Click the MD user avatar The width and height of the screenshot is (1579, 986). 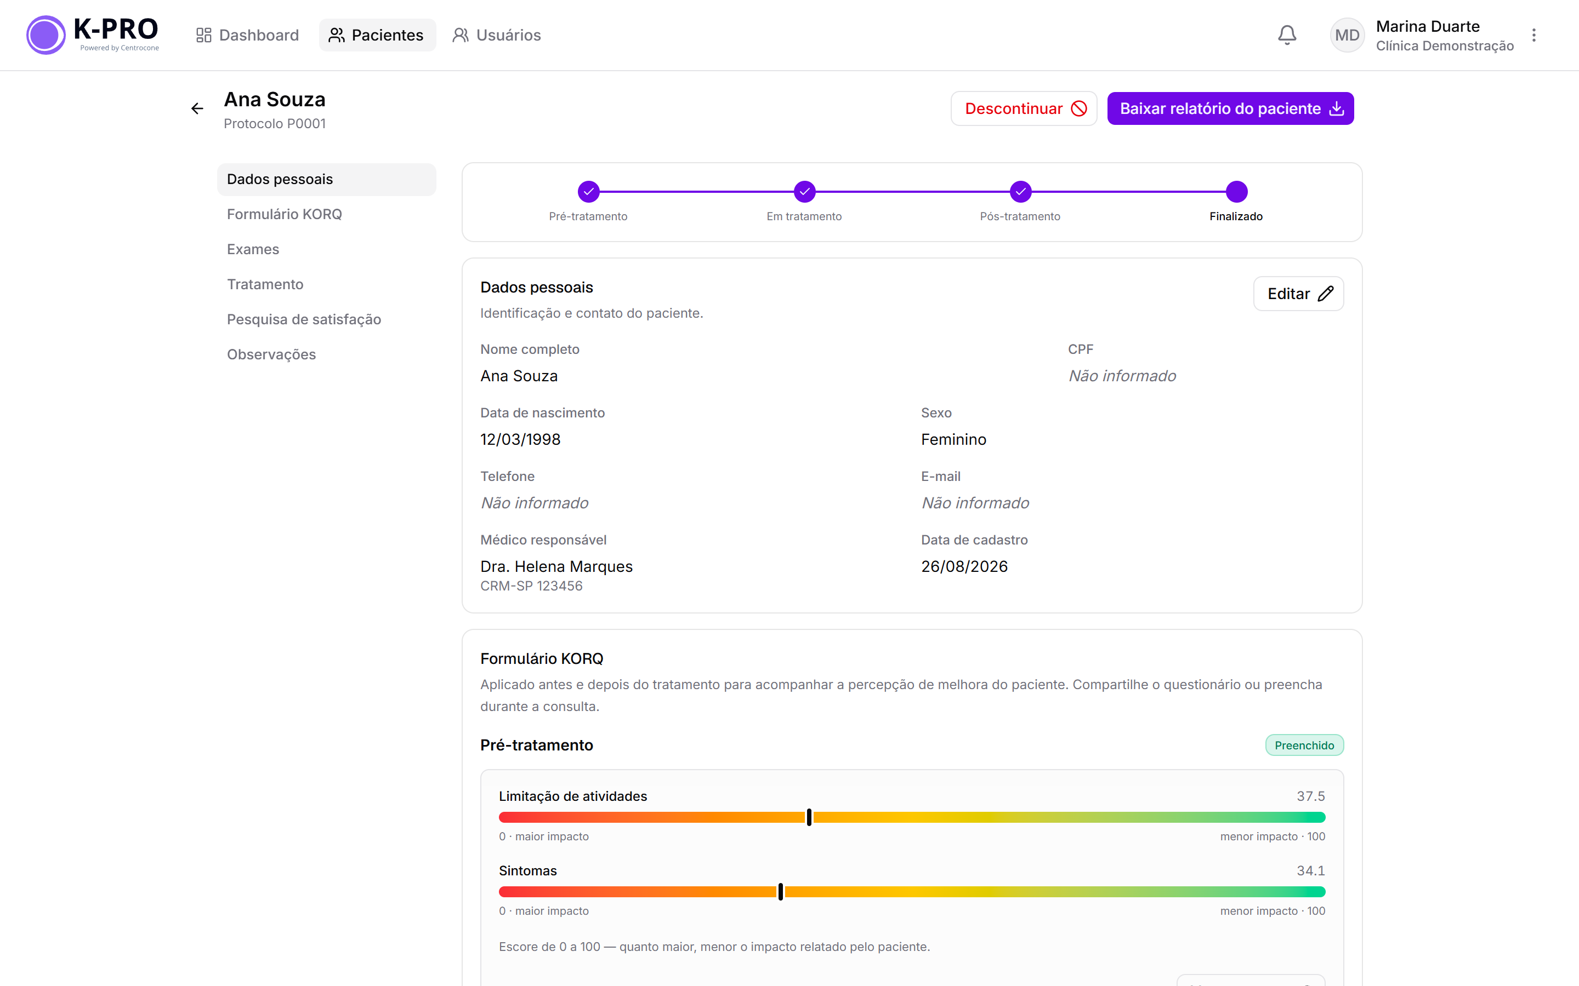point(1347,35)
